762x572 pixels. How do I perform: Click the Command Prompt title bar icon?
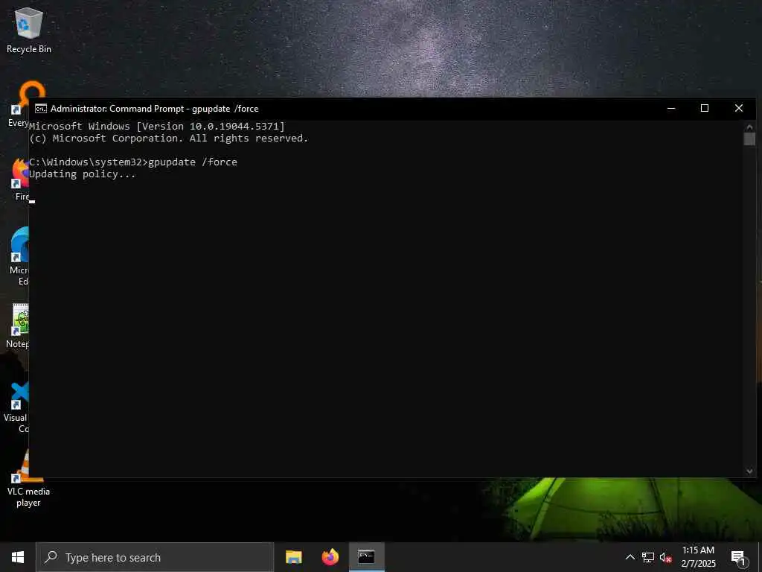(41, 109)
